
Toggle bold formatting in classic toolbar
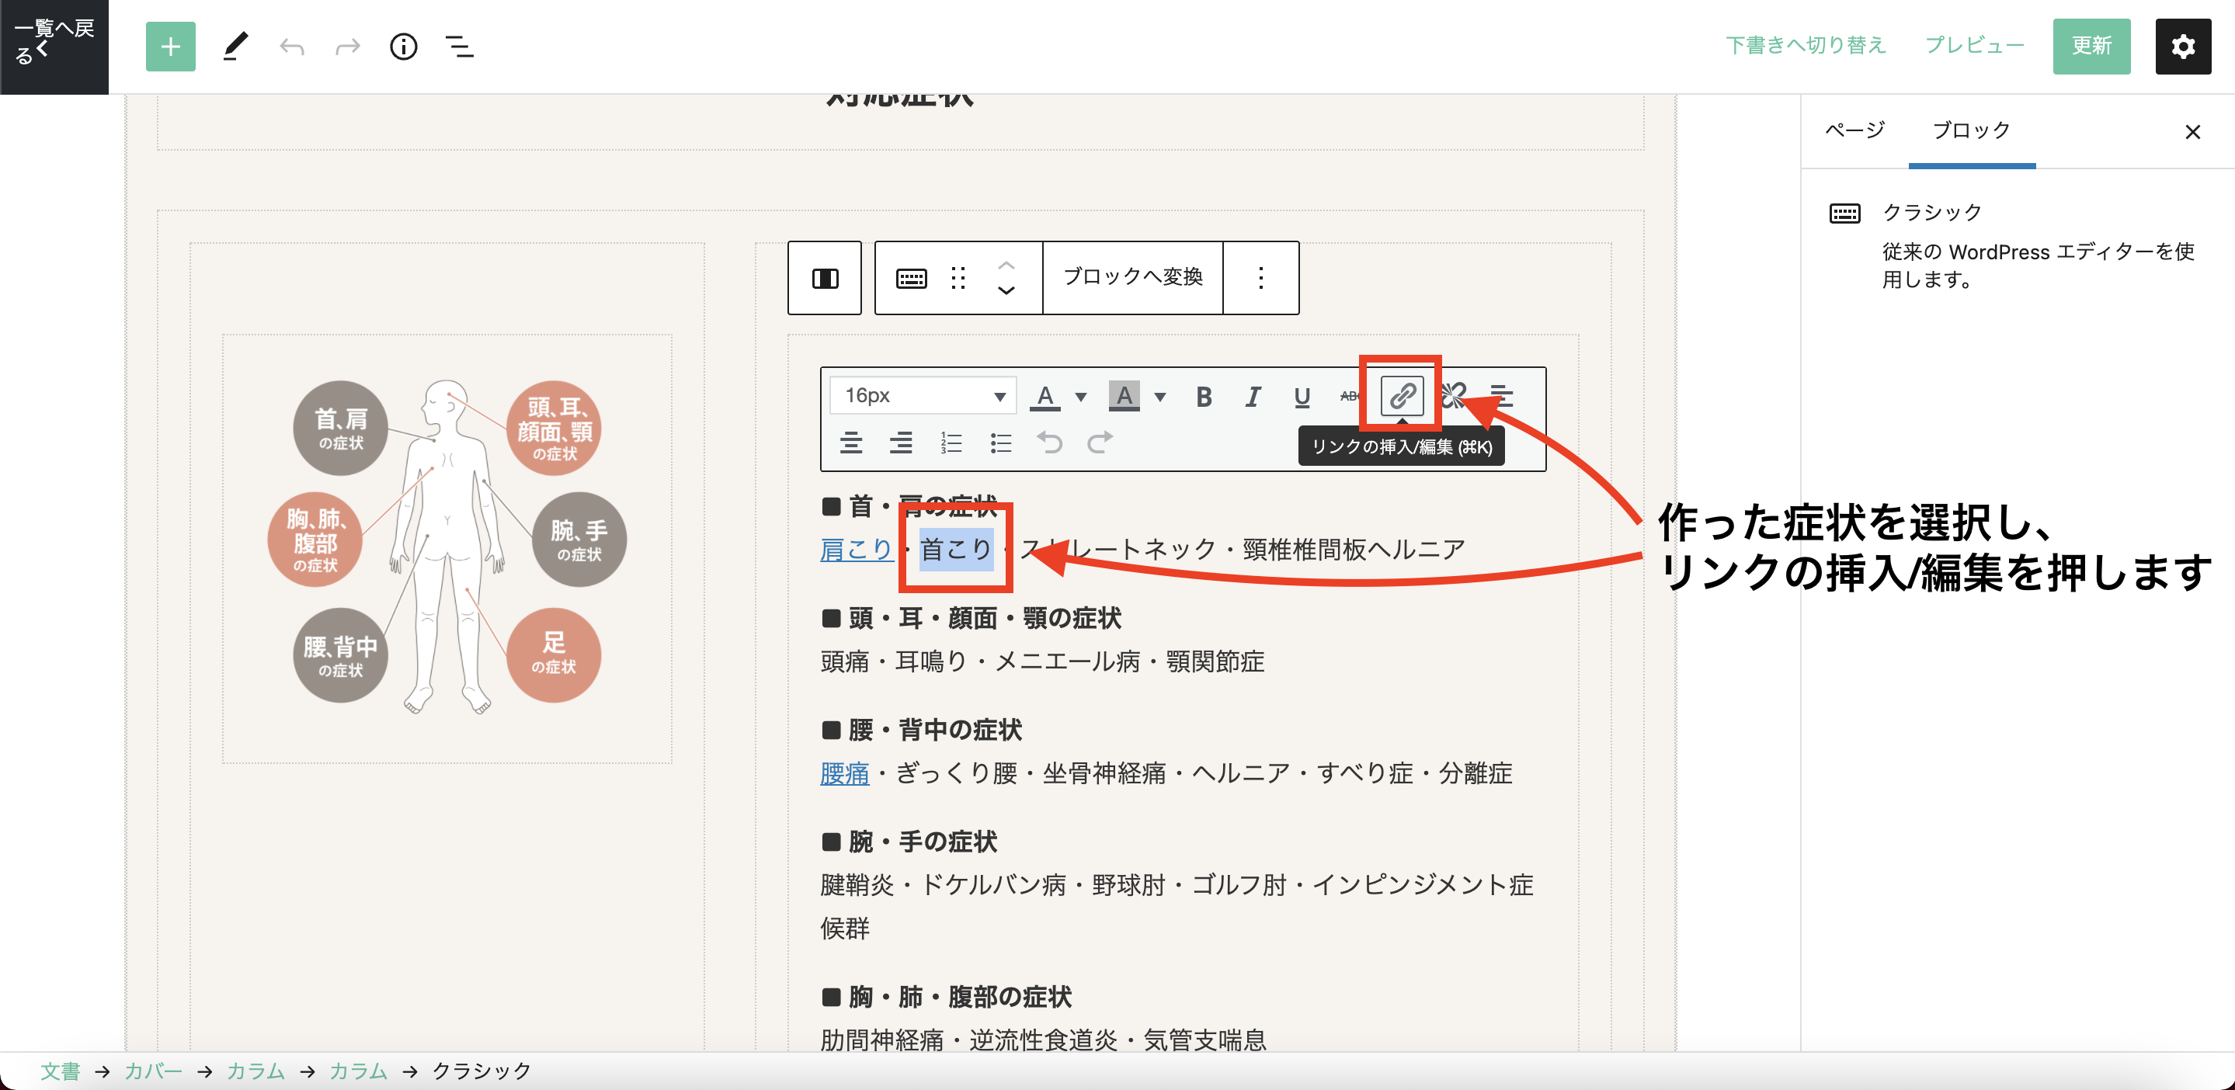[x=1204, y=396]
